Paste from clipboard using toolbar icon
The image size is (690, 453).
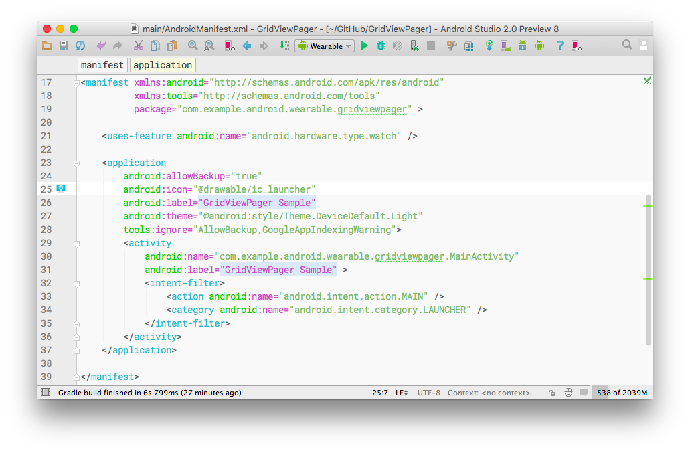tap(172, 46)
